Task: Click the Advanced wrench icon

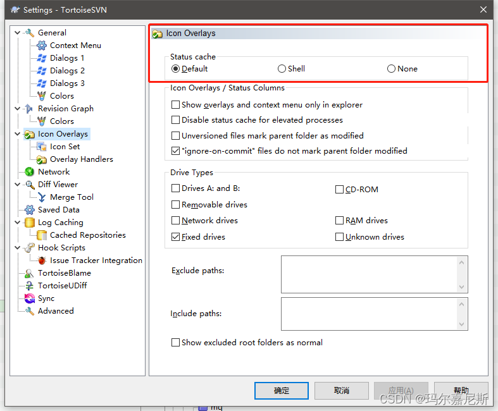Action: (x=30, y=311)
